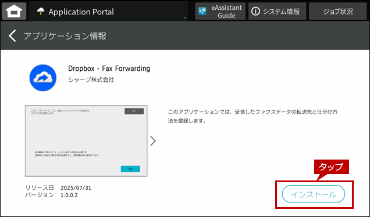Image resolution: width=370 pixels, height=217 pixels.
Task: Open the app screenshot preview thumbnail
Action: click(x=86, y=141)
